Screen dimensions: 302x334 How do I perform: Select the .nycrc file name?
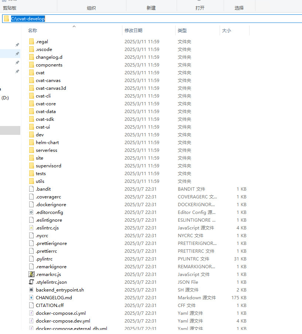click(42, 235)
